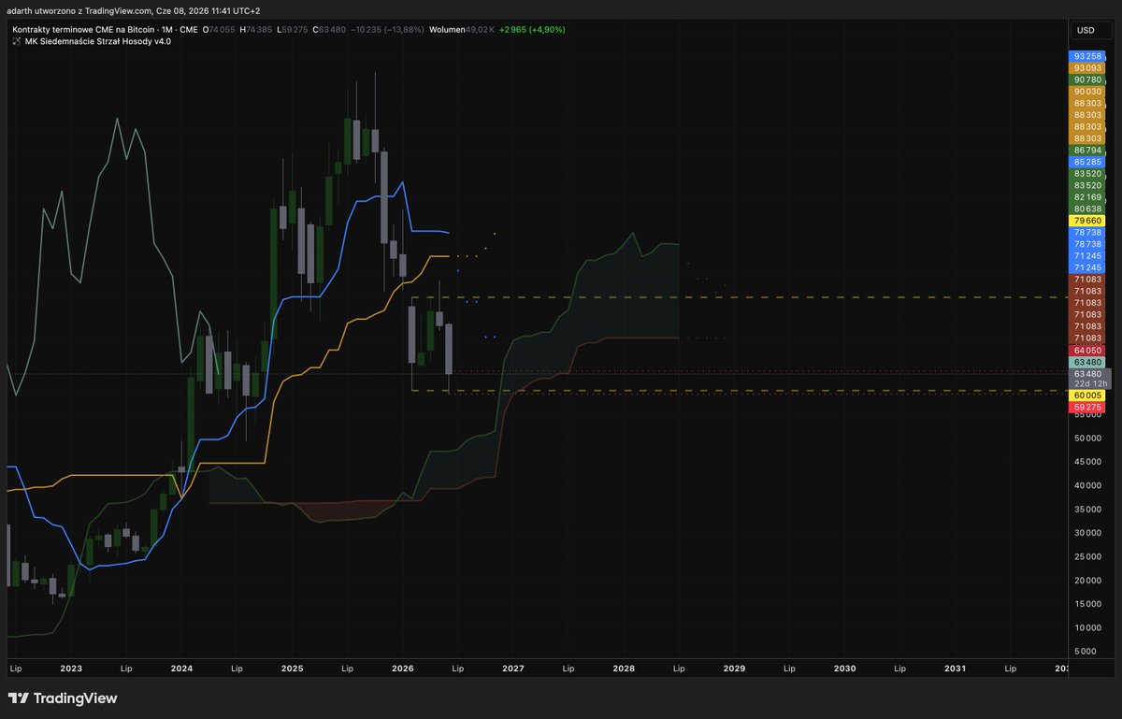Click the 45 000 price axis tick
Screen dimensions: 1122x719
coord(1086,462)
